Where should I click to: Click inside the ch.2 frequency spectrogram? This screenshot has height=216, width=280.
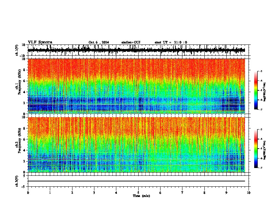[x=136, y=145]
